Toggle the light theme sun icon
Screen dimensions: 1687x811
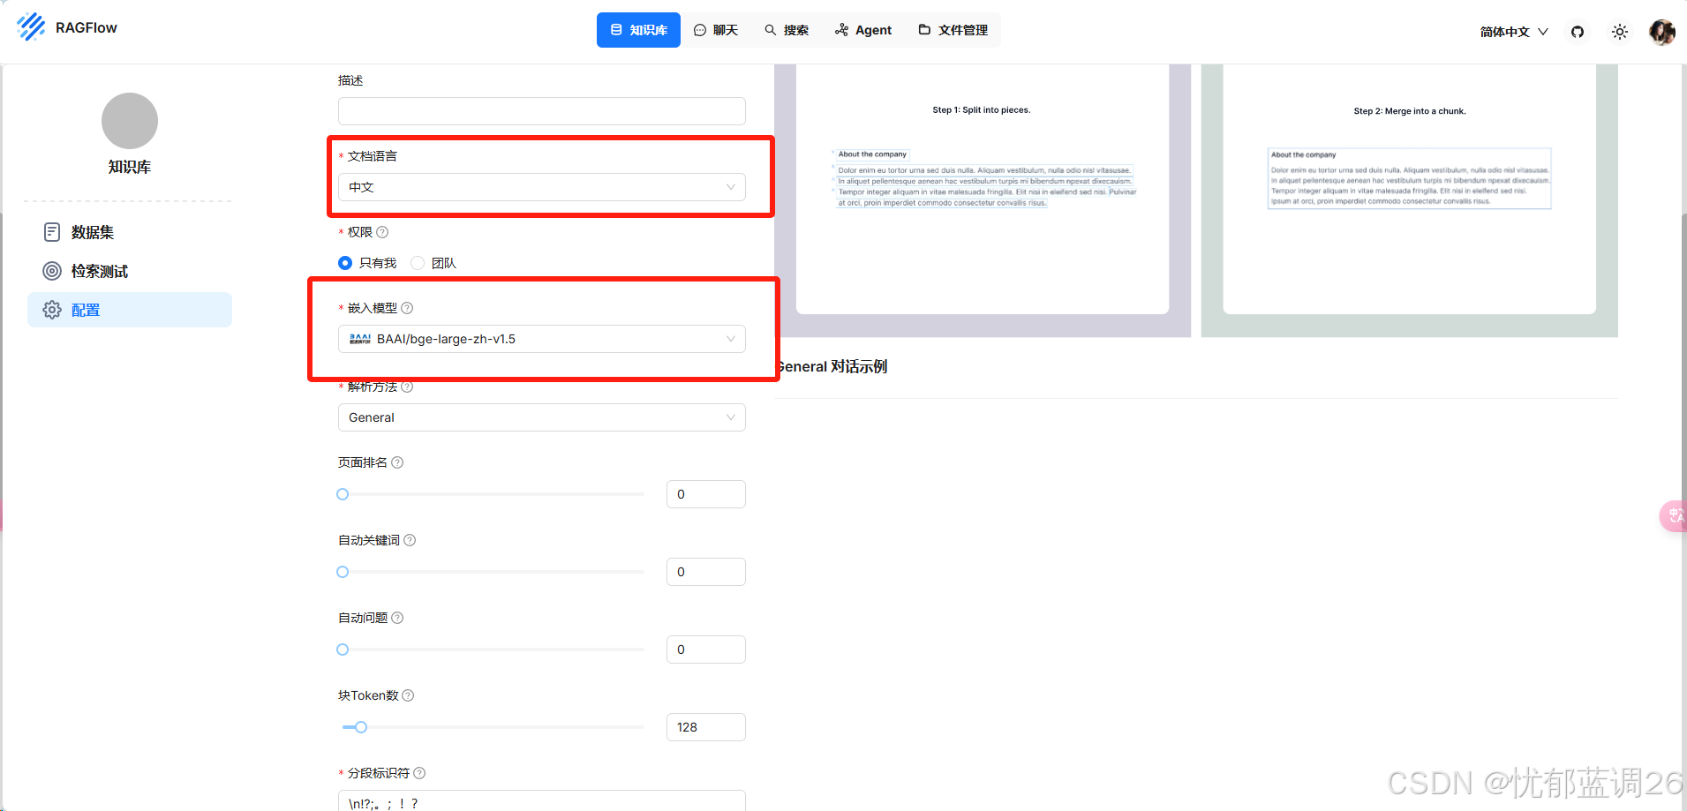1620,32
